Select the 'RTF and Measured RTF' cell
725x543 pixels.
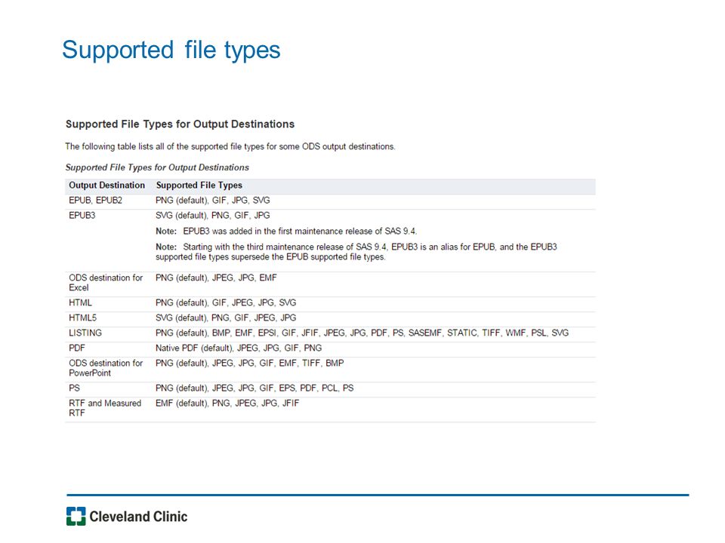pos(105,408)
